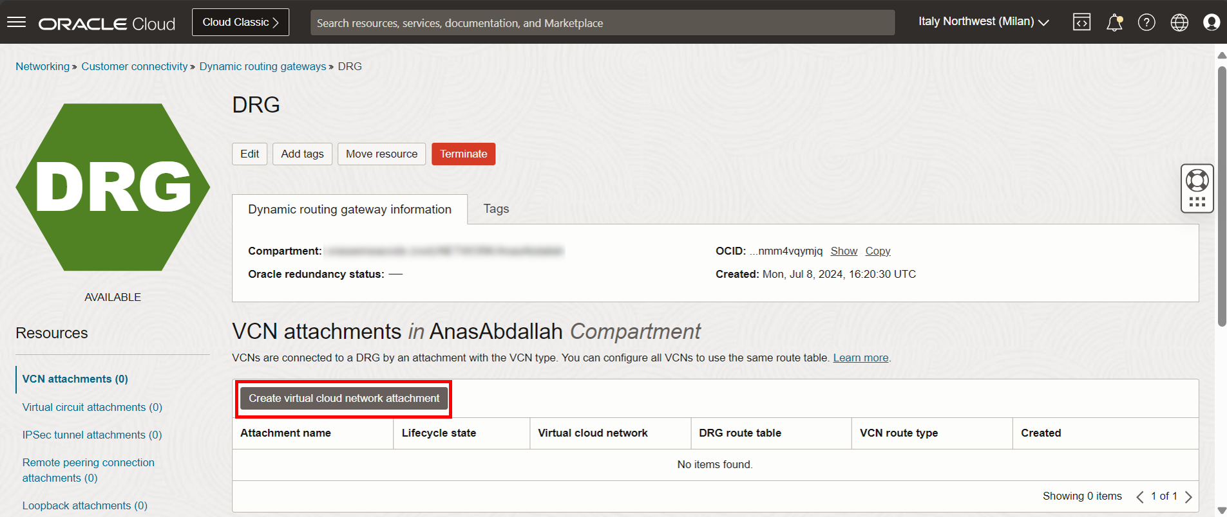This screenshot has height=517, width=1227.
Task: Open Dynamic routing gateways breadcrumb
Action: 263,66
